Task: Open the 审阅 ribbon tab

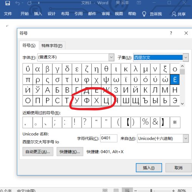Action: (x=106, y=14)
